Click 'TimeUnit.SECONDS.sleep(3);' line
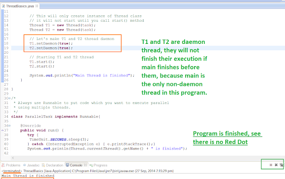Viewport: 285px width, 179px height. [x=59, y=140]
